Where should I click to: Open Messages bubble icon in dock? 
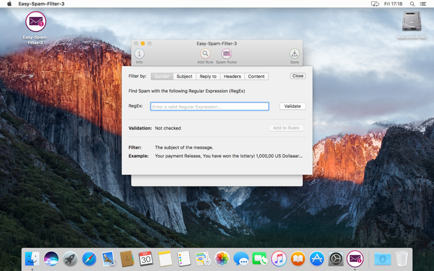click(241, 259)
